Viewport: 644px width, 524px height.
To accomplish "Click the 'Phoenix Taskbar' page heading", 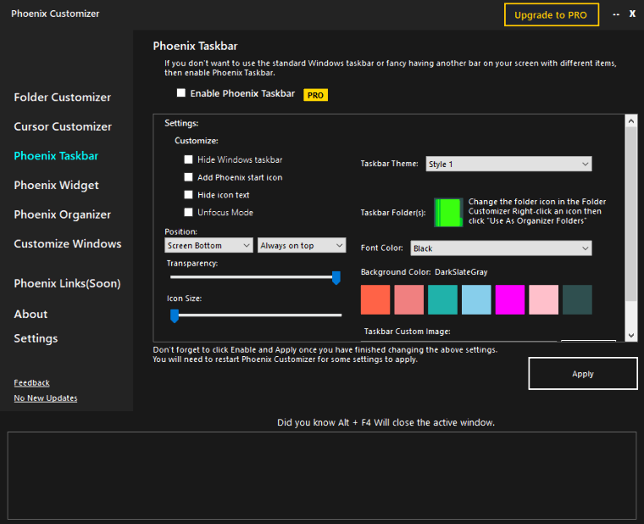I will point(195,46).
